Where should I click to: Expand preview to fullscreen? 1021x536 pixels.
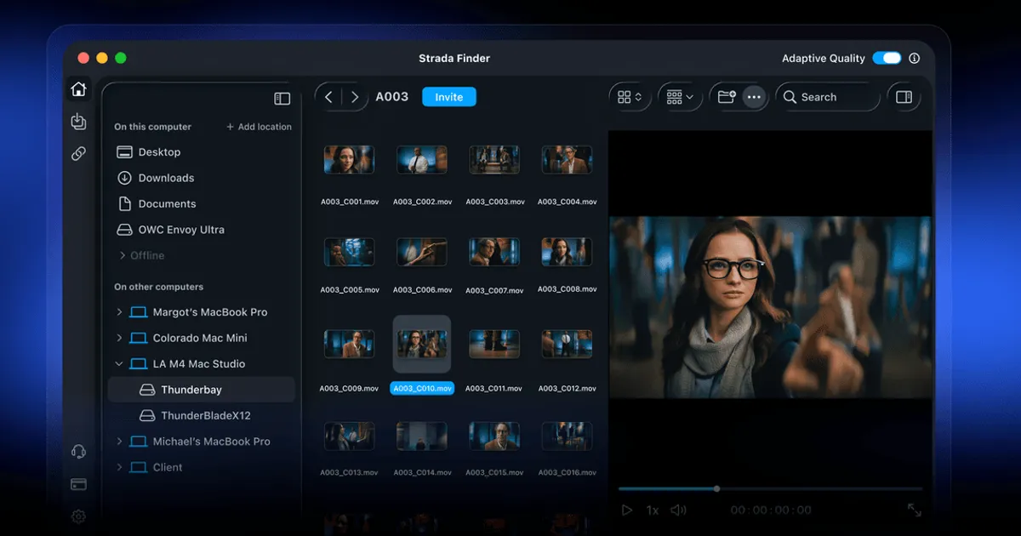click(915, 510)
